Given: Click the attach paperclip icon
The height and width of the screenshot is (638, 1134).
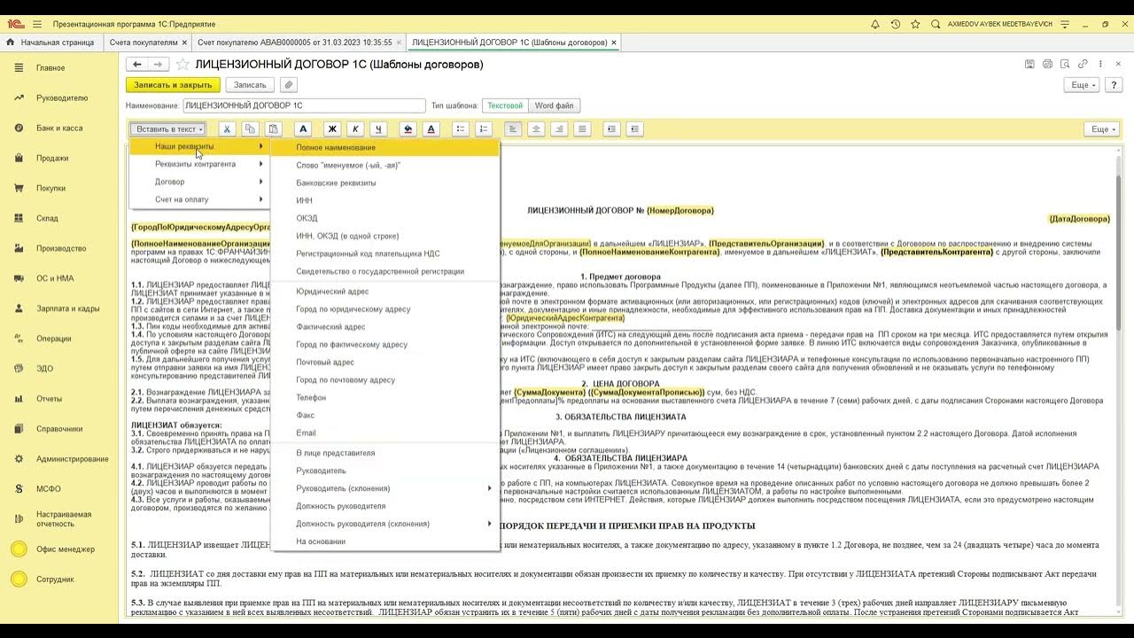Looking at the screenshot, I should pos(288,85).
